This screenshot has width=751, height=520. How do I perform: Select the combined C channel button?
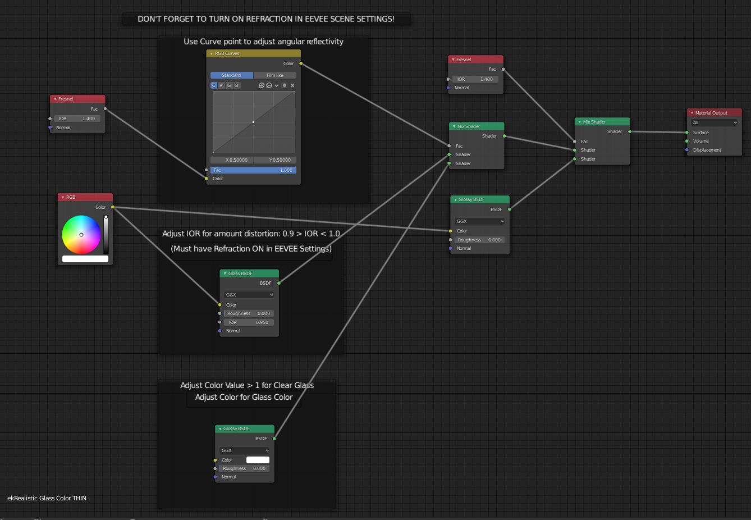pos(214,85)
